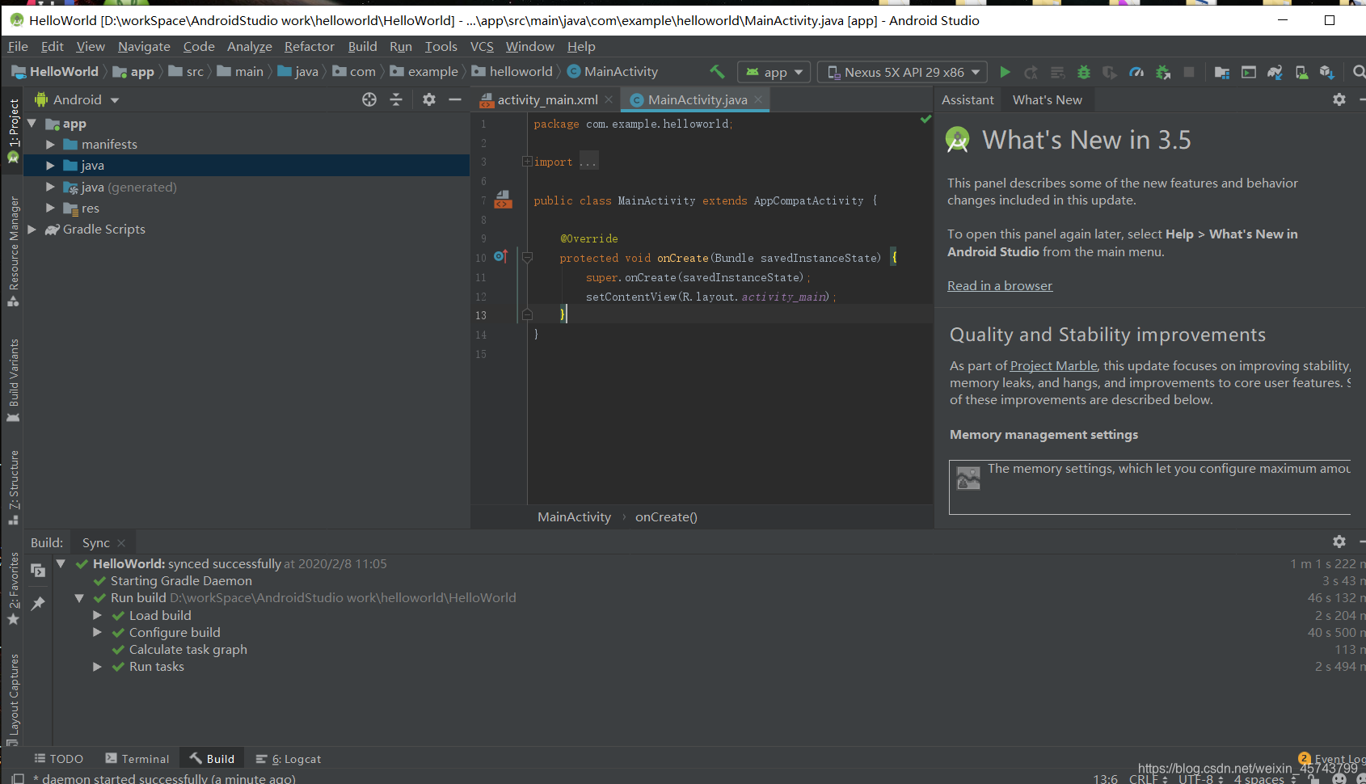Screen dimensions: 1366x784
Task: Expand the Load build node
Action: (97, 615)
